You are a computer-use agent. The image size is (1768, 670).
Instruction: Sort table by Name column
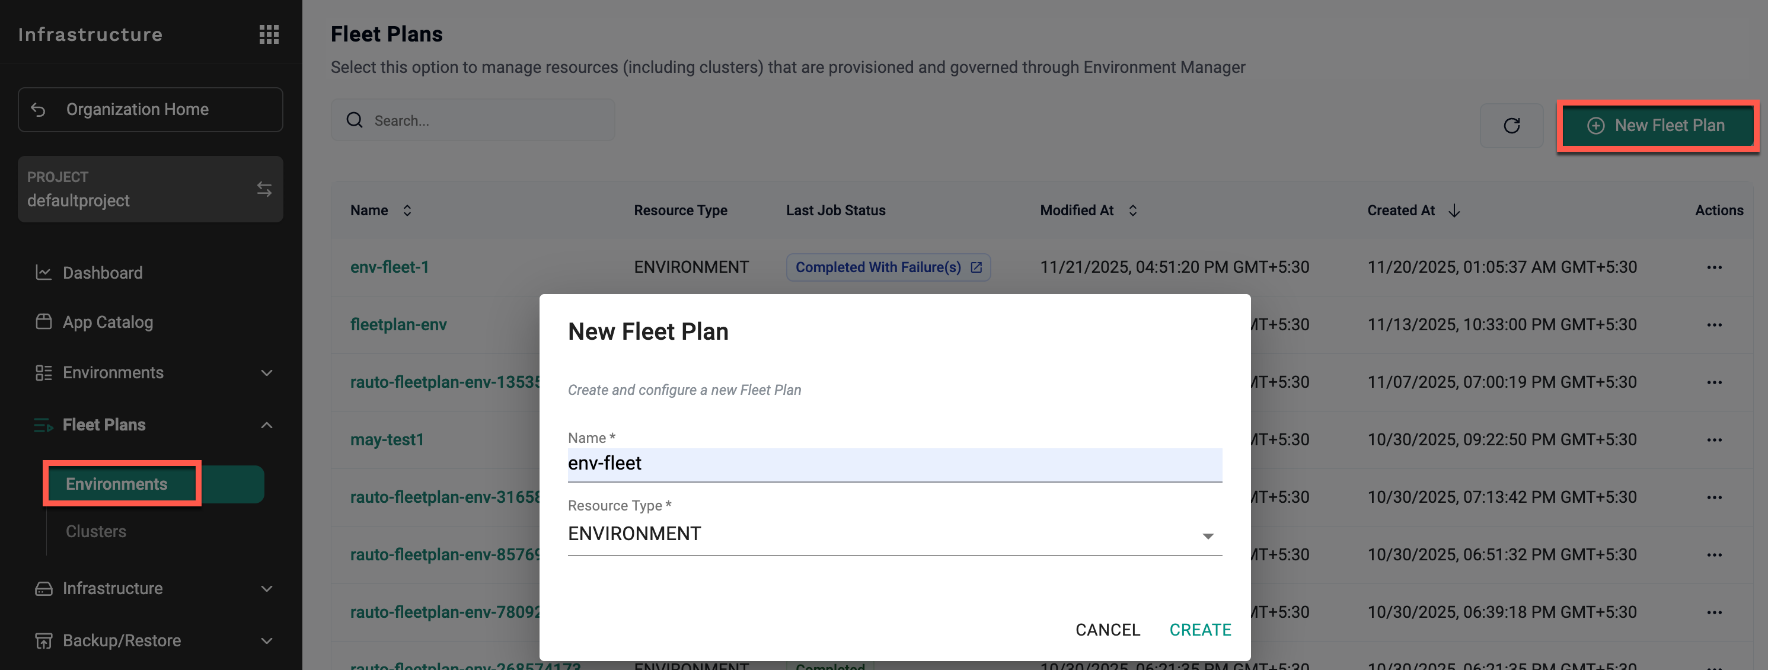click(407, 210)
